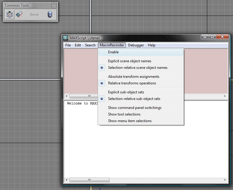This screenshot has height=190, width=233.
Task: Open the Search menu in MAXScript Listener
Action: 90,45
